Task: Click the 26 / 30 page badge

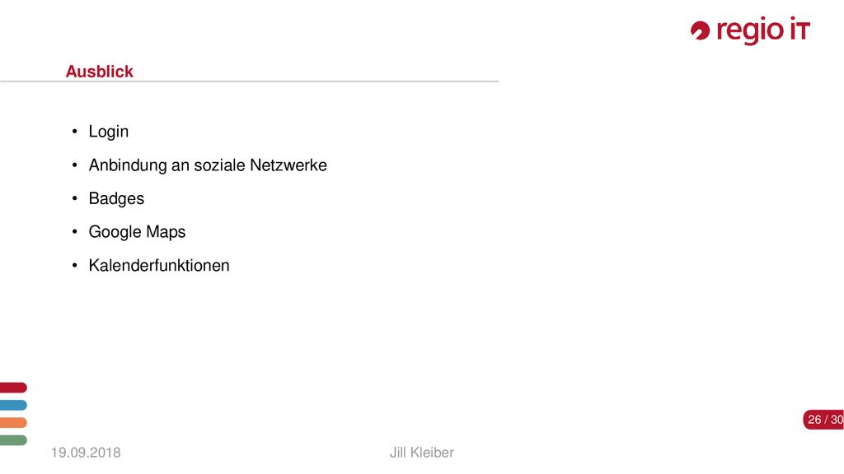Action: tap(823, 419)
